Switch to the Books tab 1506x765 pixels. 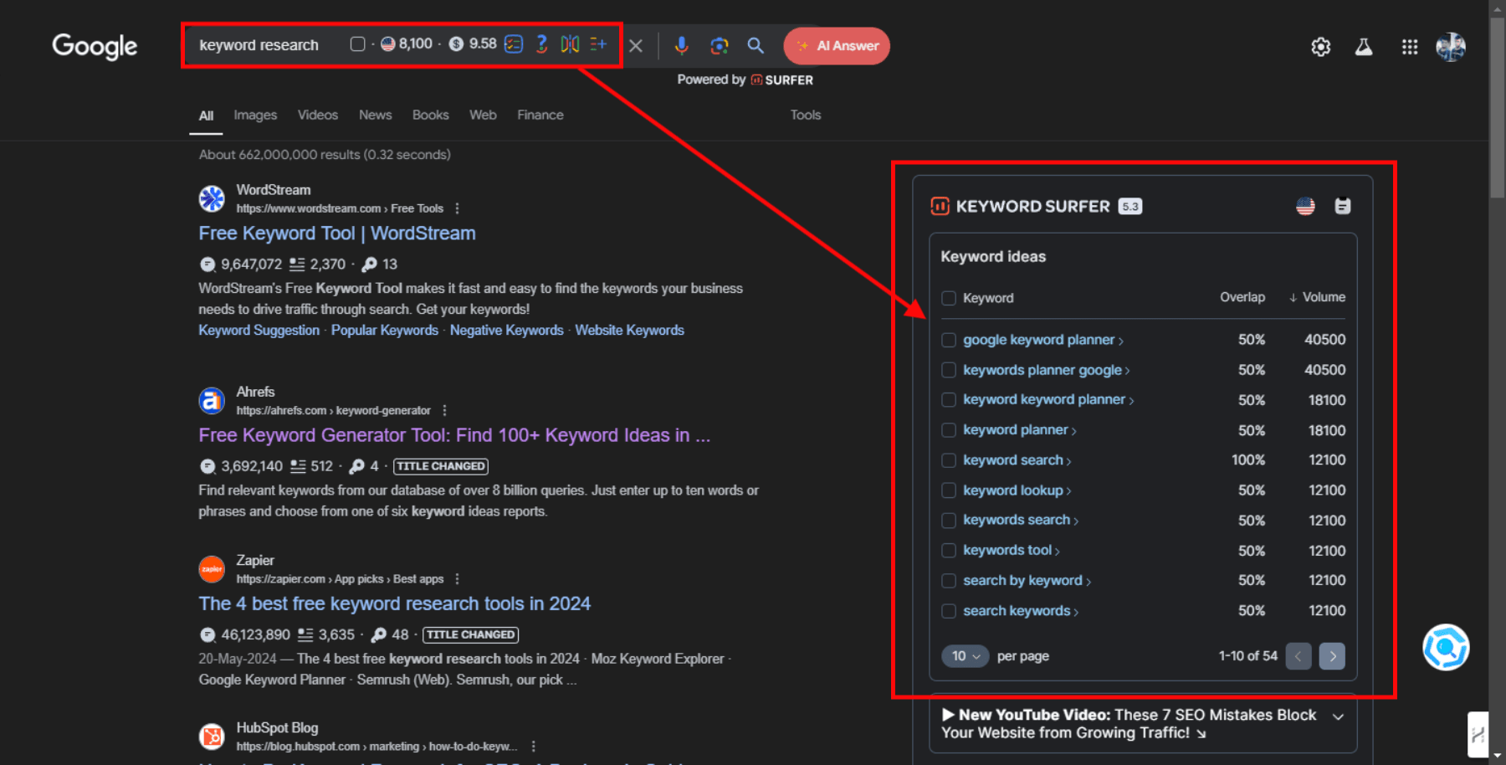[x=430, y=115]
